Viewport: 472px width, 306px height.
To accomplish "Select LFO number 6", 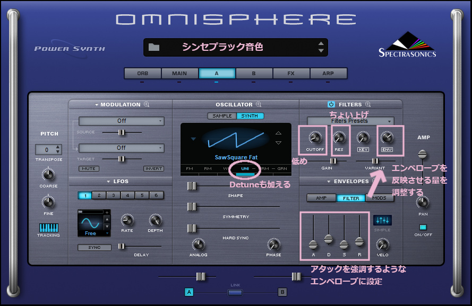I will coord(156,195).
